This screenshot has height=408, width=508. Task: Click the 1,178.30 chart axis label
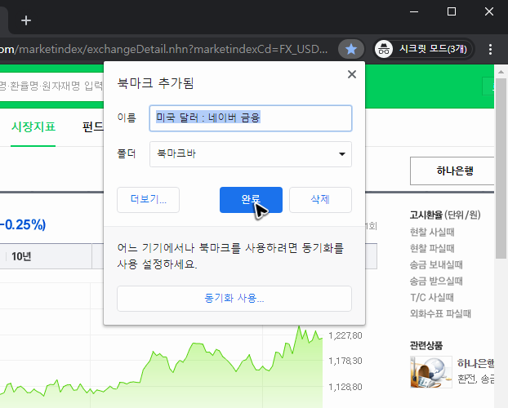[x=345, y=361]
